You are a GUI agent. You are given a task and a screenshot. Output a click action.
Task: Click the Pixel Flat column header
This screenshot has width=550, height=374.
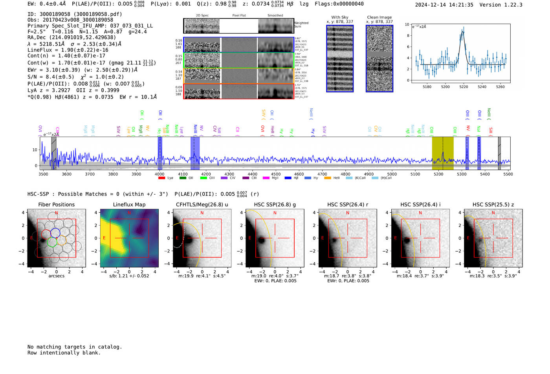pyautogui.click(x=239, y=16)
